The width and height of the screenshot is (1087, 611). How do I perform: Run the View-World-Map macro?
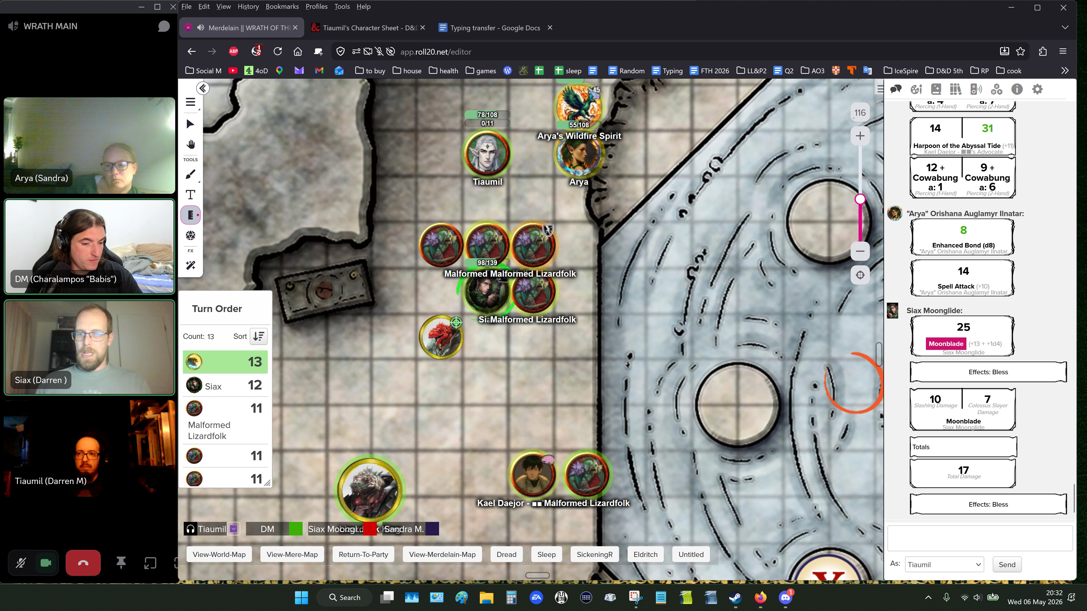(x=219, y=554)
